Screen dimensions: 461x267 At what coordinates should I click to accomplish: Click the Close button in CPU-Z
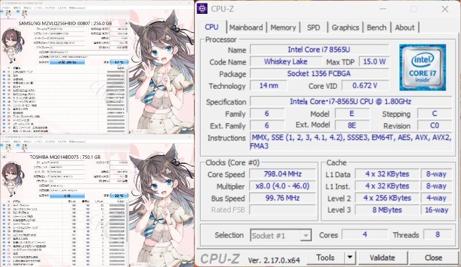coord(433,258)
